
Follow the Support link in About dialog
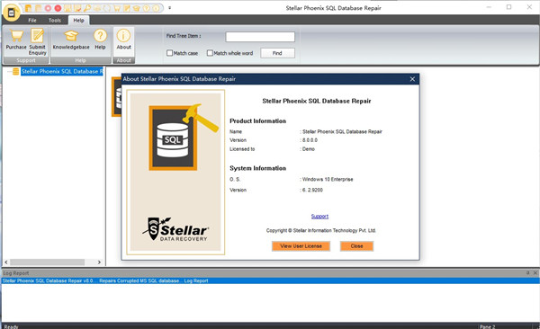319,216
